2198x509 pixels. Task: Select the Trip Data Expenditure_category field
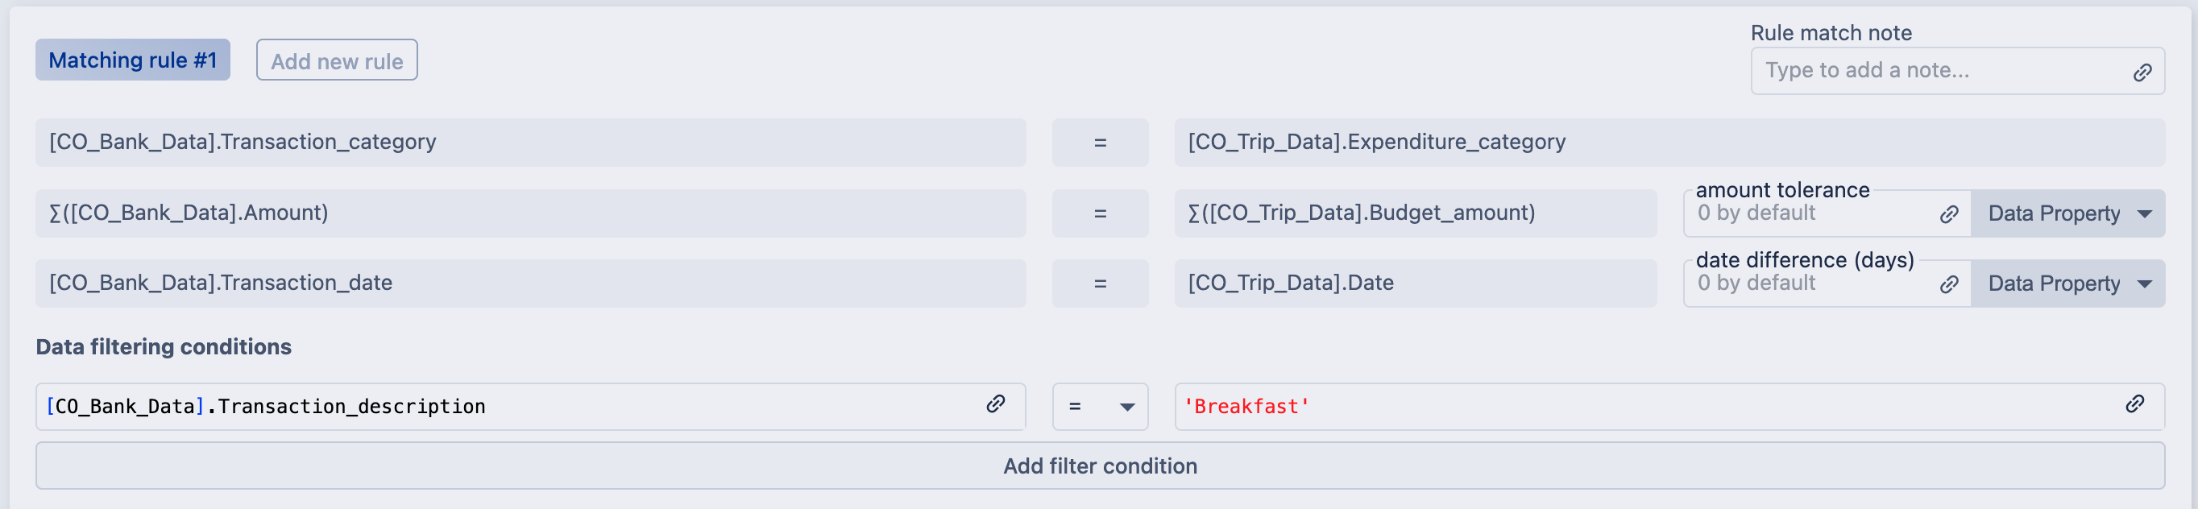coord(1668,143)
